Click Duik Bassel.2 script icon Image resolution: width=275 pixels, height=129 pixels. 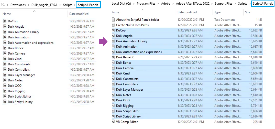click(x=113, y=57)
